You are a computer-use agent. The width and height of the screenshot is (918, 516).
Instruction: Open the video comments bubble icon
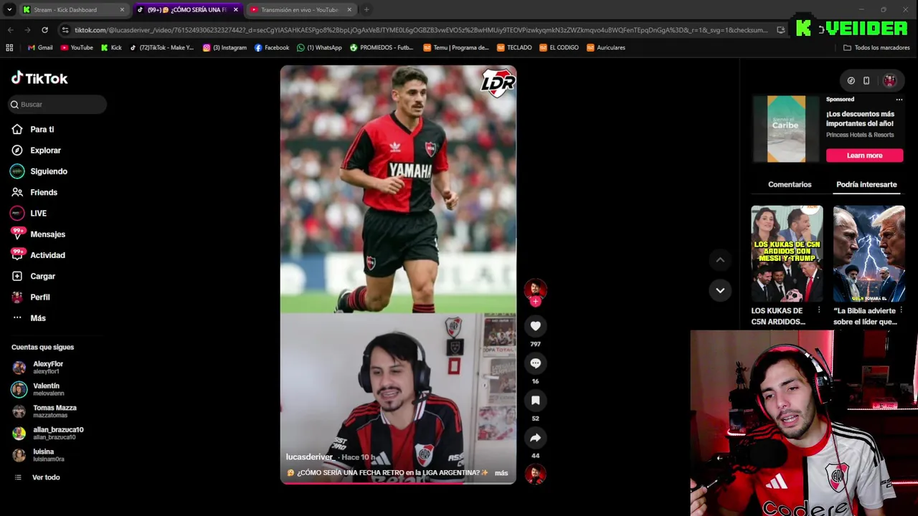[535, 363]
